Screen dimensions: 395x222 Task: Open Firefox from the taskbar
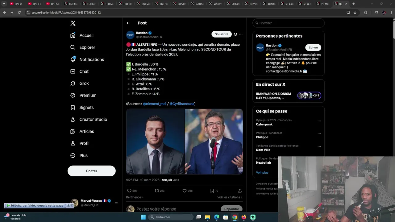pyautogui.click(x=244, y=217)
